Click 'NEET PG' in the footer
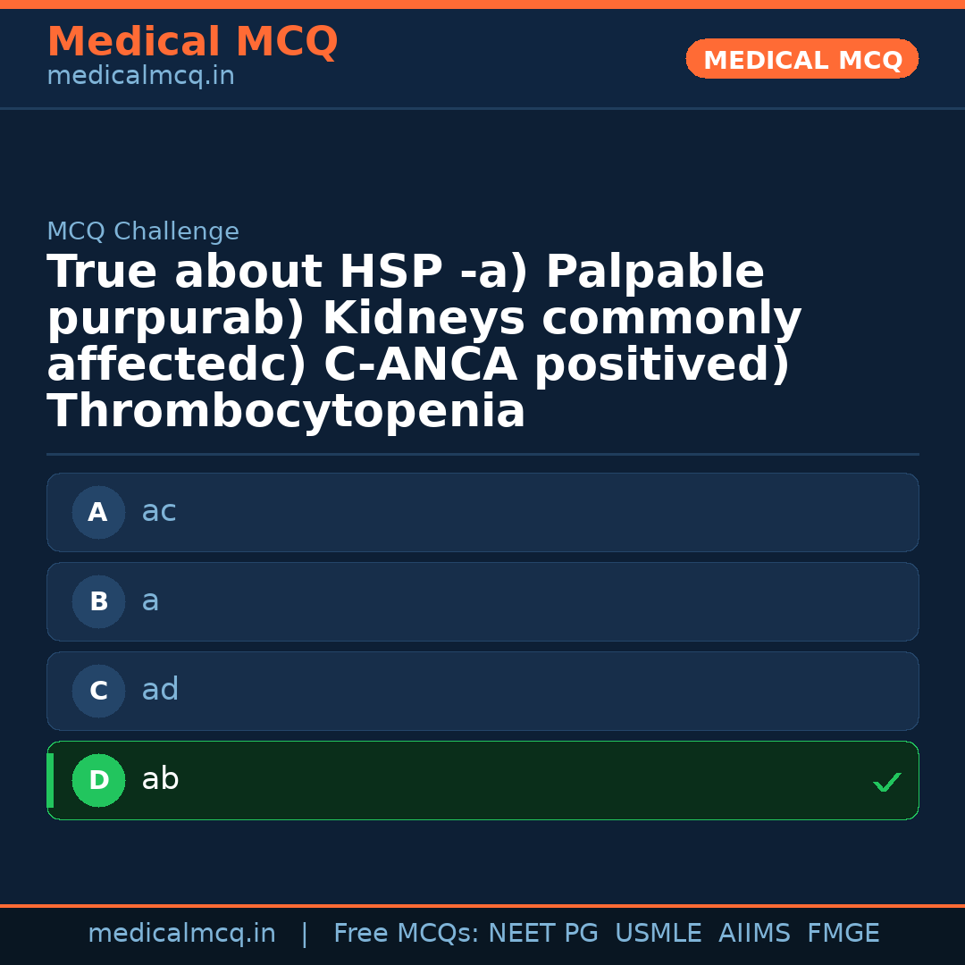965x965 pixels. pos(543,934)
